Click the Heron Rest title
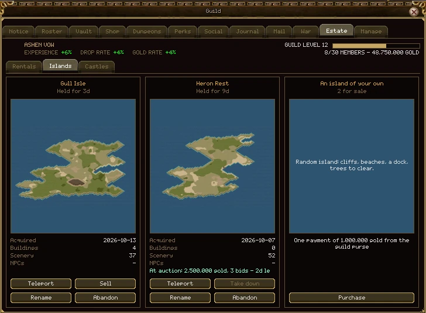426x313 pixels. point(212,84)
